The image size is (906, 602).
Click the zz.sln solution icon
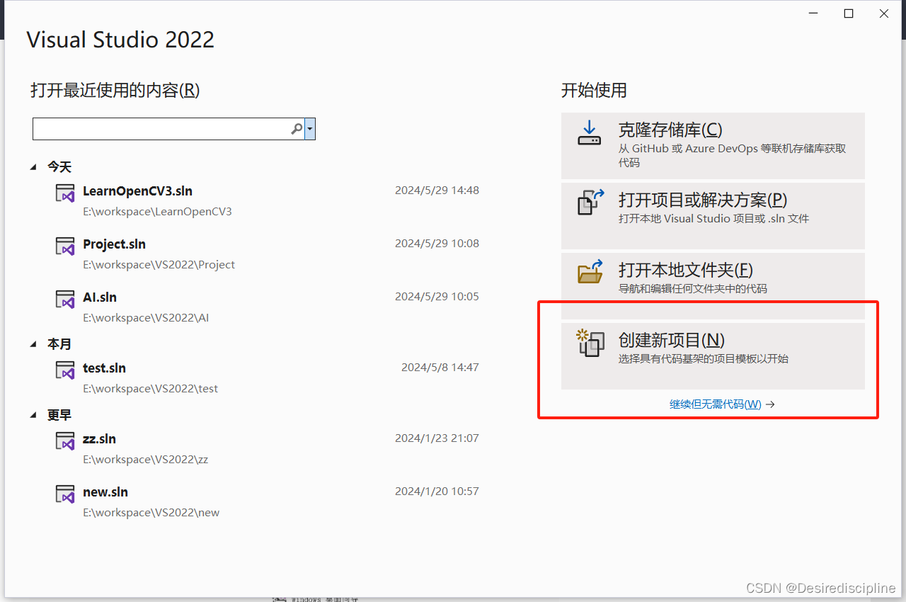[65, 441]
